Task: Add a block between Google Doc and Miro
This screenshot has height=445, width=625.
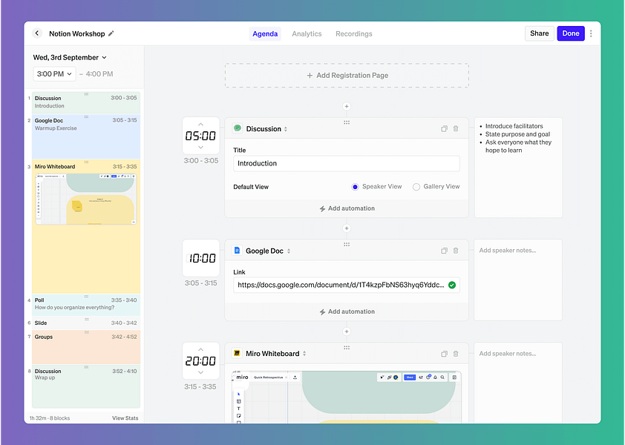Action: [x=347, y=332]
